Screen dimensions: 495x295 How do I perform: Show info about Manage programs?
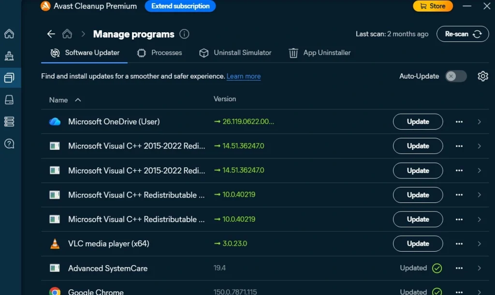click(184, 34)
